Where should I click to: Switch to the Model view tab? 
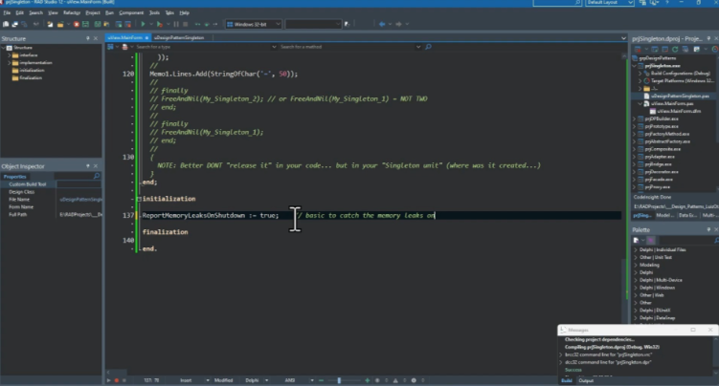(663, 217)
